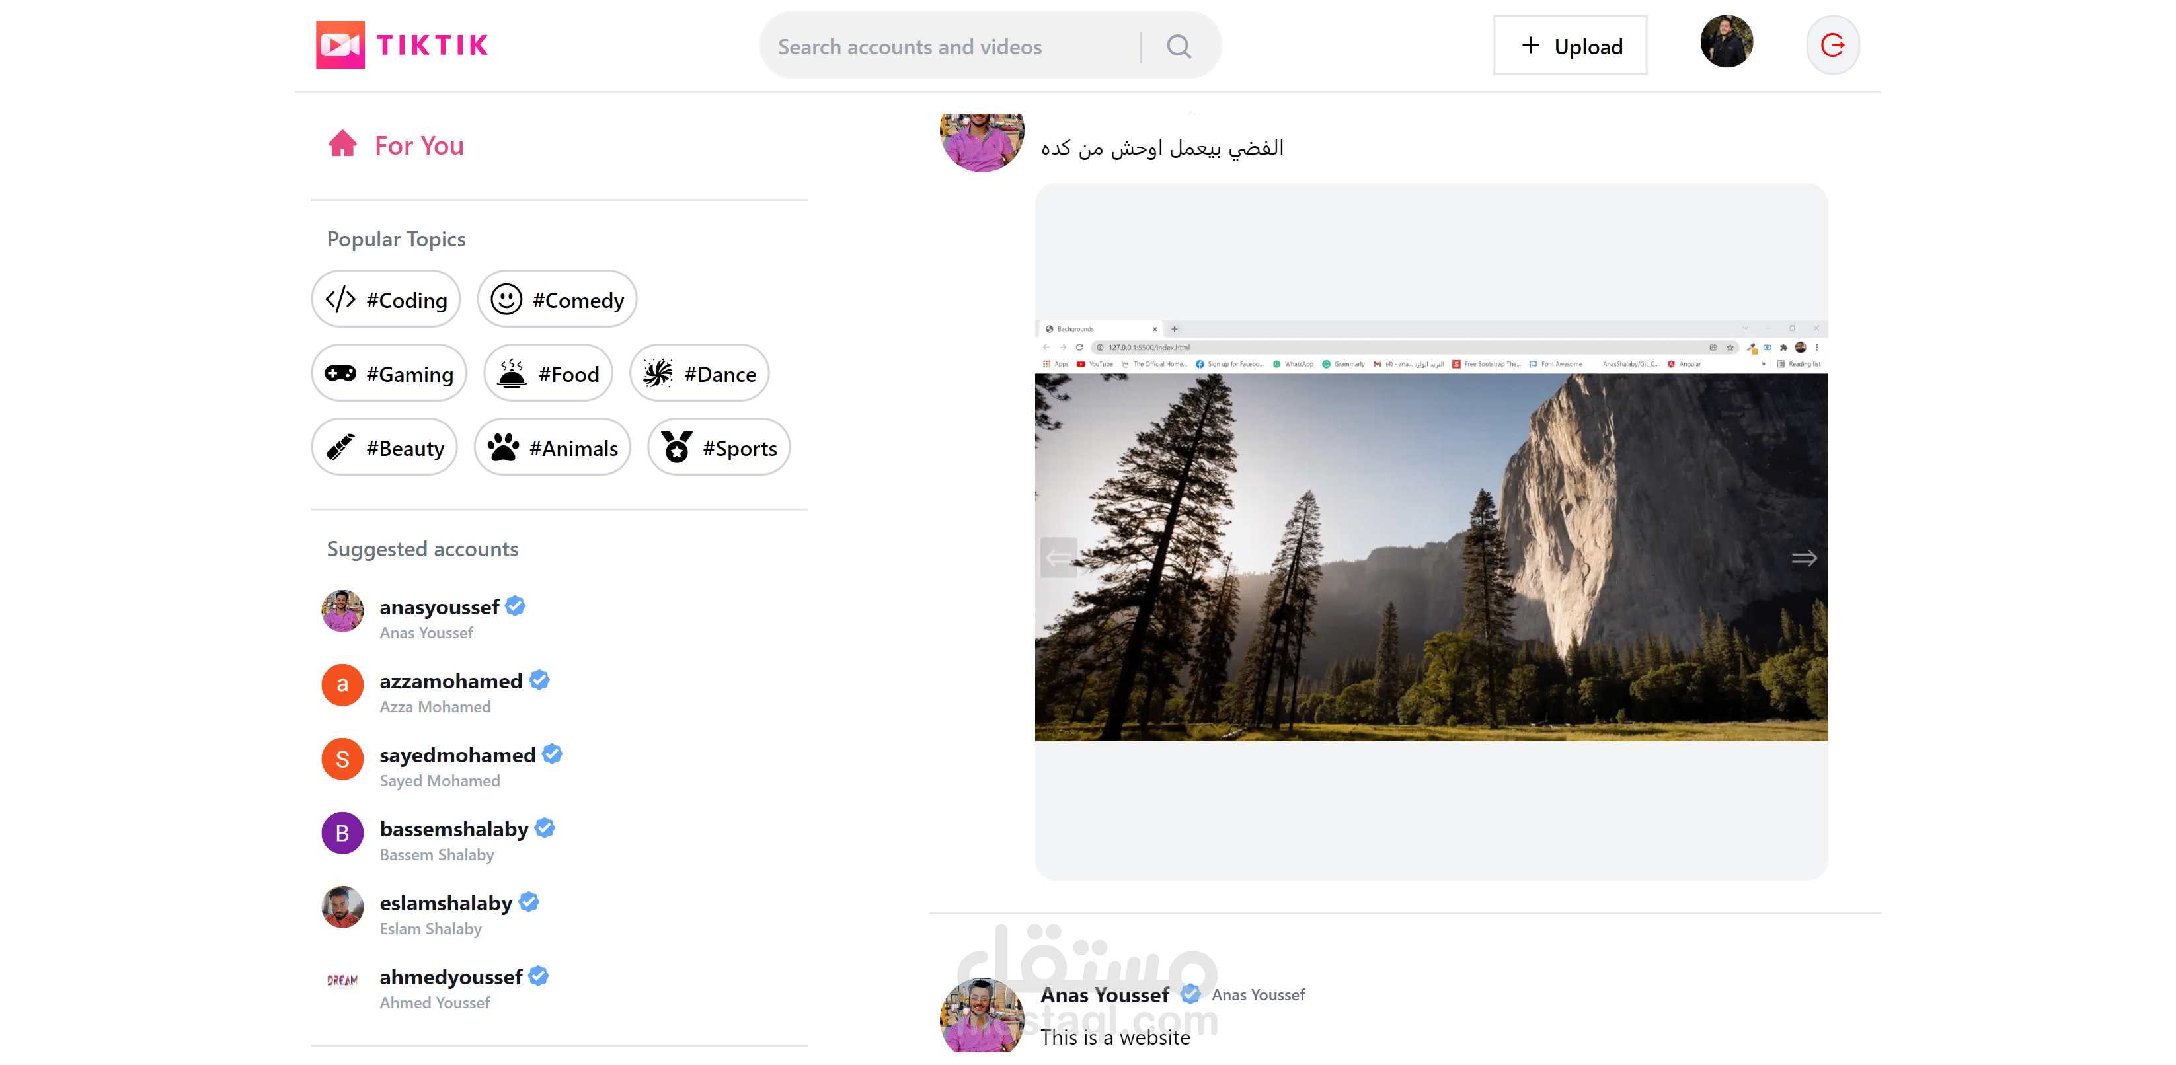The height and width of the screenshot is (1065, 2176).
Task: Click the verified badge next to sayedmohamed
Action: 552,753
